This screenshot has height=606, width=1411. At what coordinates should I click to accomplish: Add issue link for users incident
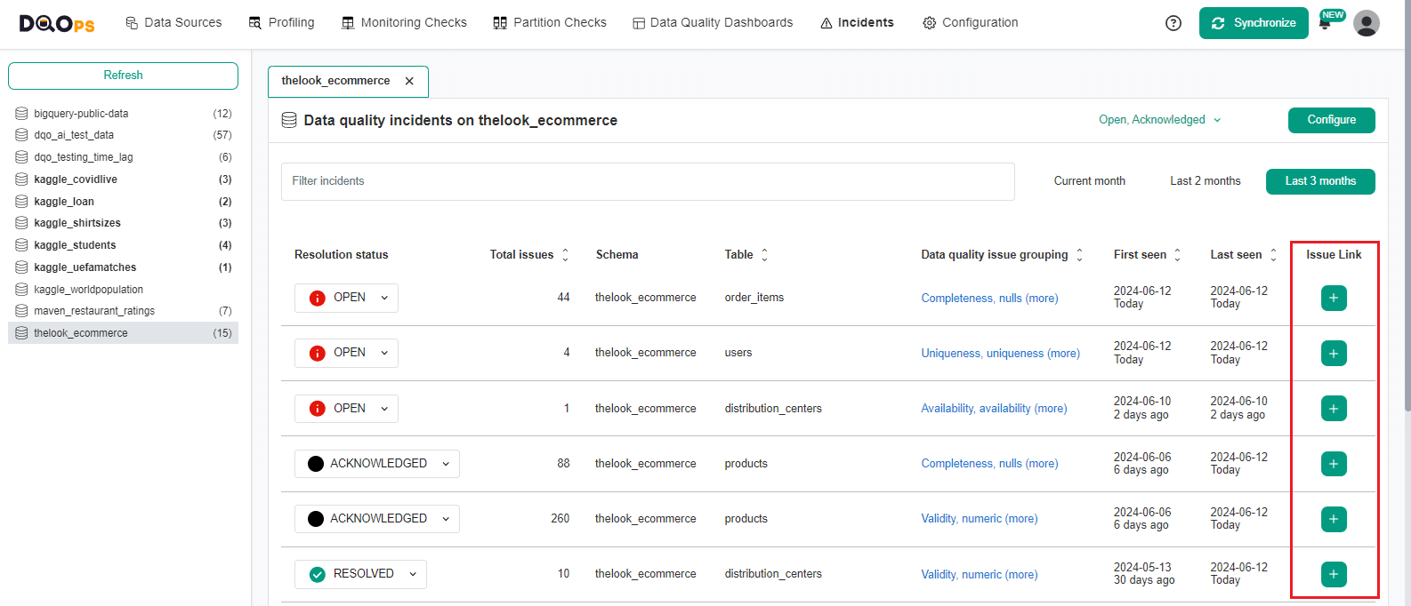click(1334, 354)
